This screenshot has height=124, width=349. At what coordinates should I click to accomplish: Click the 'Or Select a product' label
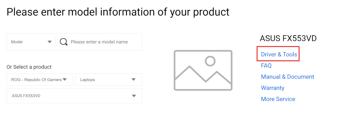coord(29,67)
